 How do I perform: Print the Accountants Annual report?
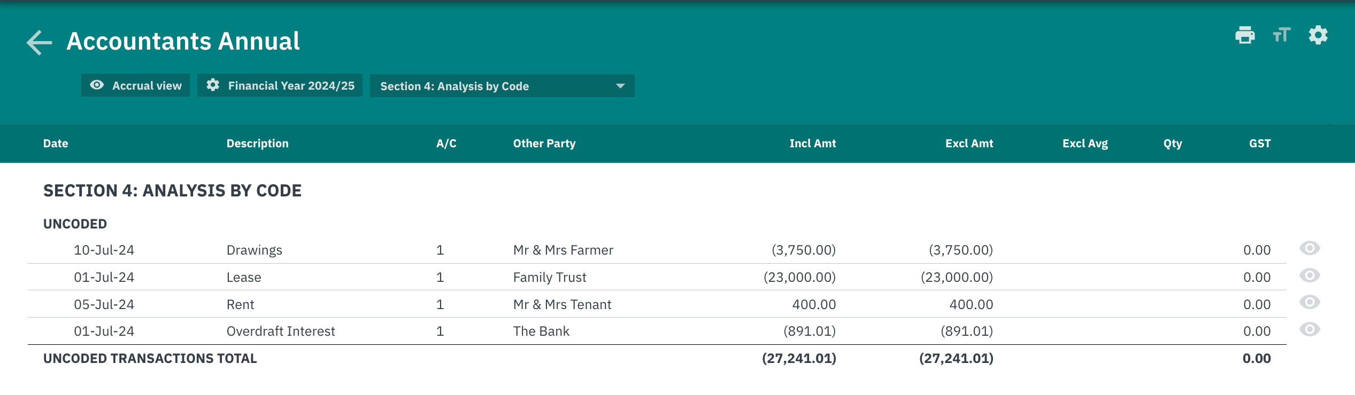1245,35
